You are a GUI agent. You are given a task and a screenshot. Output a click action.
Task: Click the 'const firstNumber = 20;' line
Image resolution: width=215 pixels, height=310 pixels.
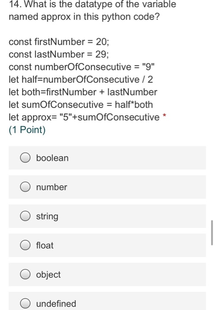point(59,42)
